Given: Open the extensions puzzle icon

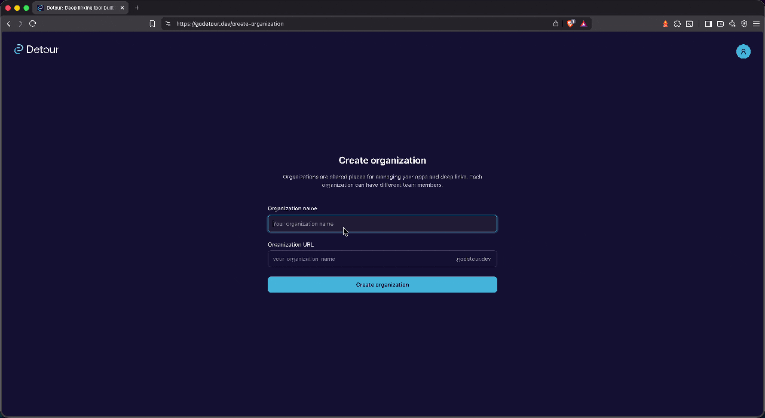Looking at the screenshot, I should click(x=677, y=23).
